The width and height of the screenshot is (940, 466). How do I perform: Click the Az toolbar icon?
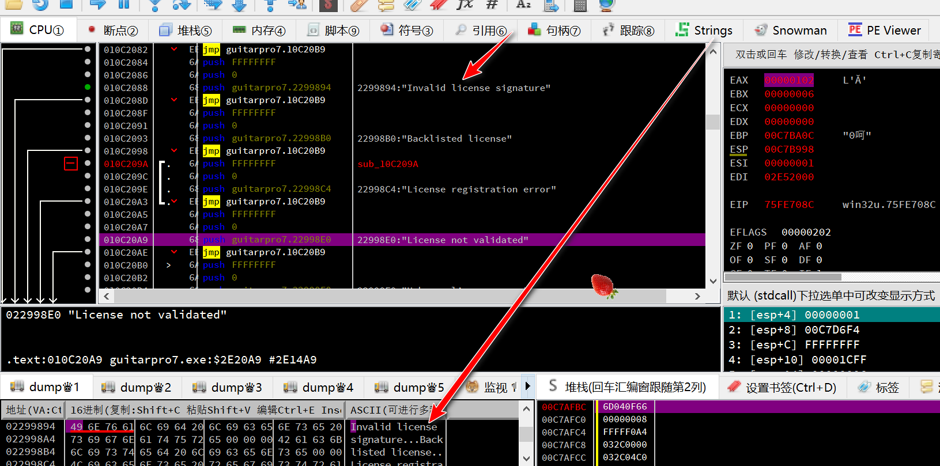pyautogui.click(x=523, y=5)
